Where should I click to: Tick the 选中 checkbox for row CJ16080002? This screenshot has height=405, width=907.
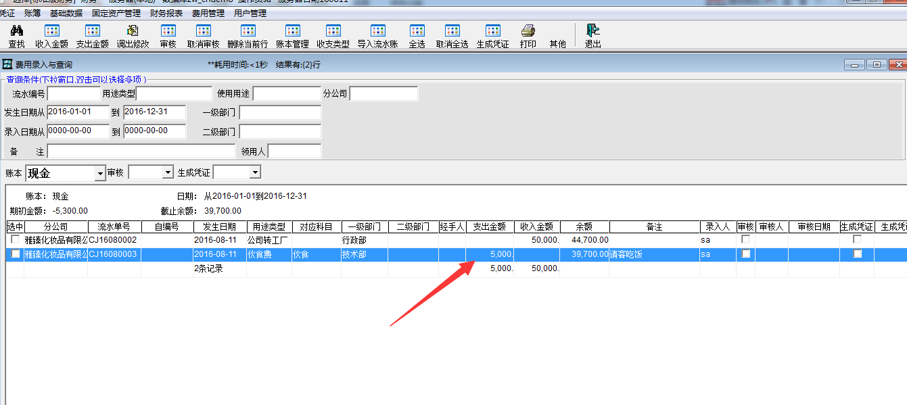pyautogui.click(x=15, y=239)
